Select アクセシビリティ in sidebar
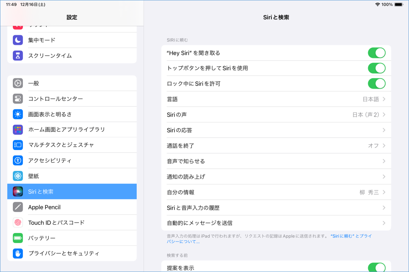 pos(72,160)
